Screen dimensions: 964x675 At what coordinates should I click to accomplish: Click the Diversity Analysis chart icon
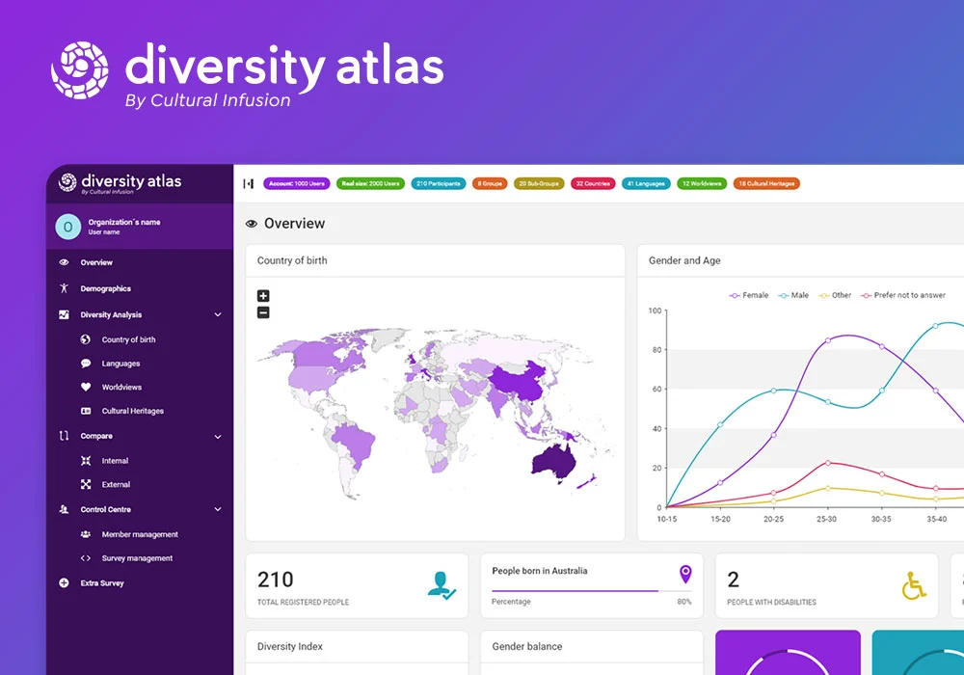coord(64,314)
